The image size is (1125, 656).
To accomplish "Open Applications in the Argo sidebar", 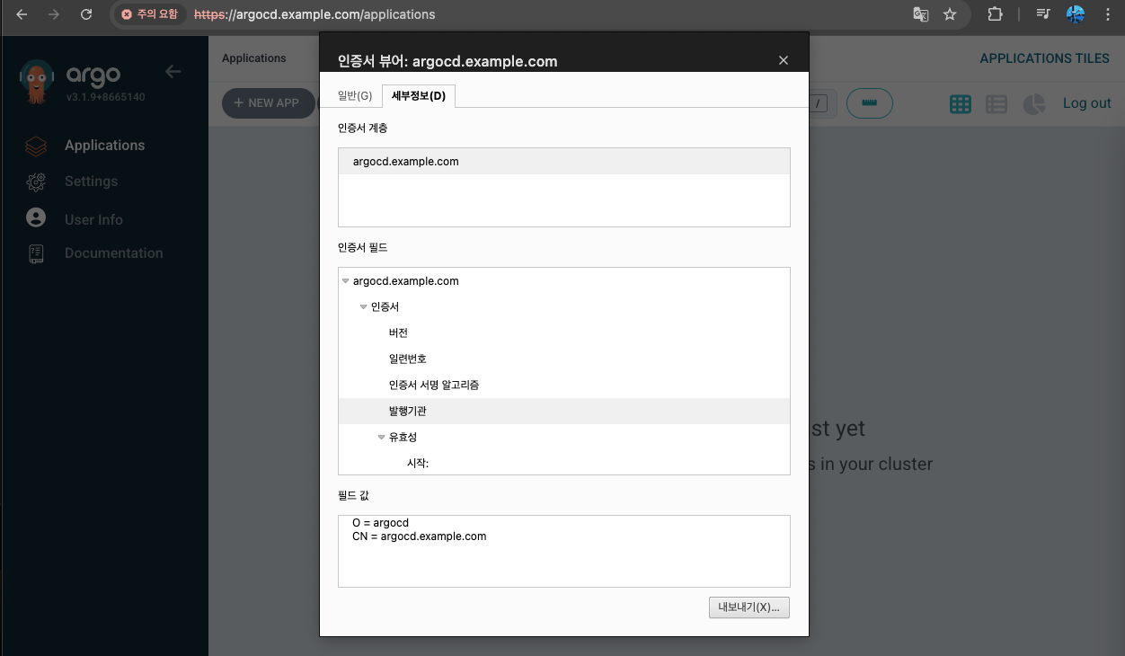I will [x=104, y=146].
